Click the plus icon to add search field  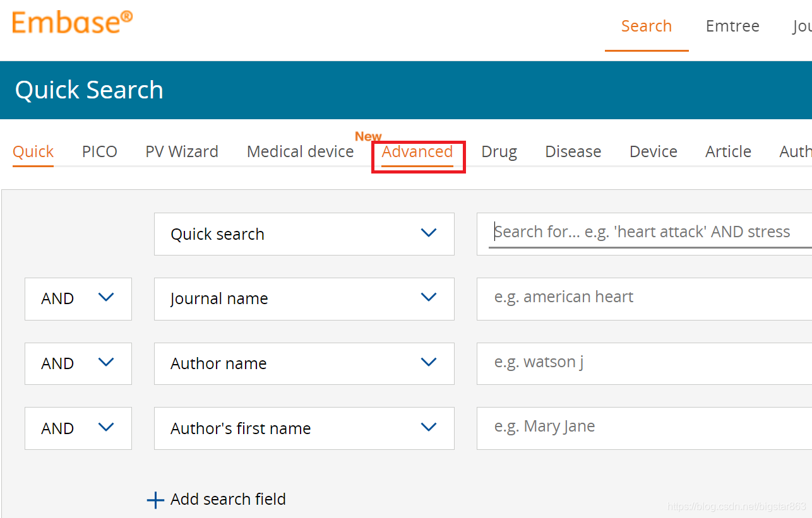[x=155, y=499]
